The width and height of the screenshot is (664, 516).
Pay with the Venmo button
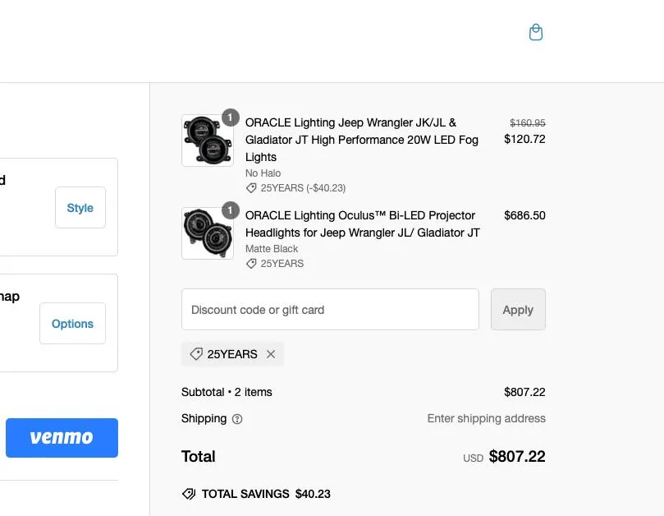pyautogui.click(x=62, y=438)
